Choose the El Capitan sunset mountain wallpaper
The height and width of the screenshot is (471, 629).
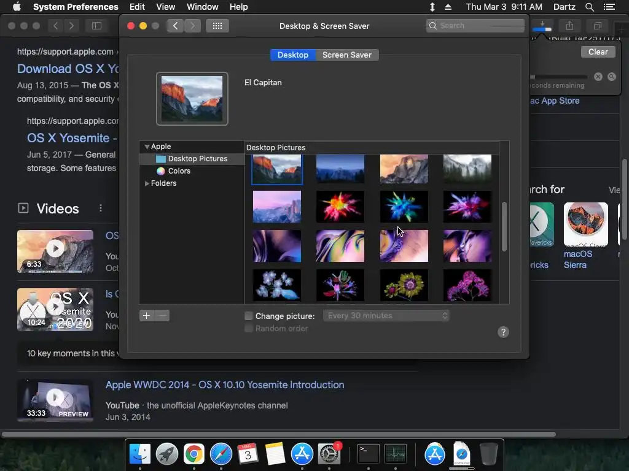(x=277, y=169)
